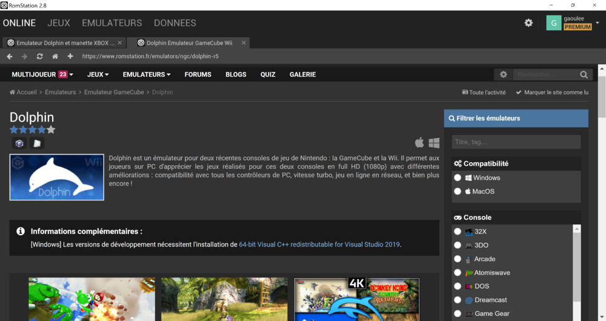
Task: Select the 3DO console radio button
Action: 458,245
